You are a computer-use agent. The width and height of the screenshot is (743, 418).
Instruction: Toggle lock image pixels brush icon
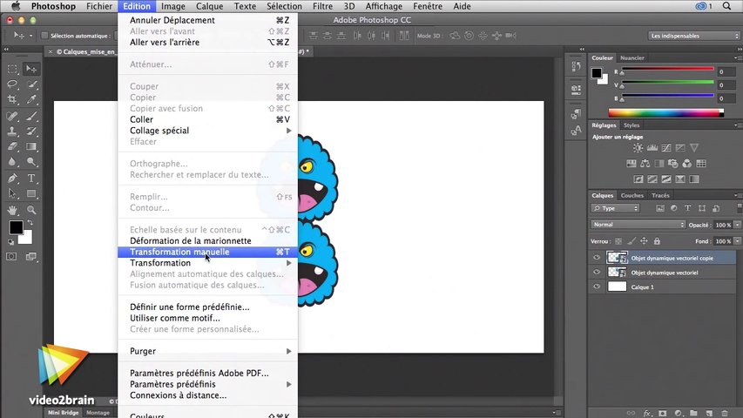point(632,241)
